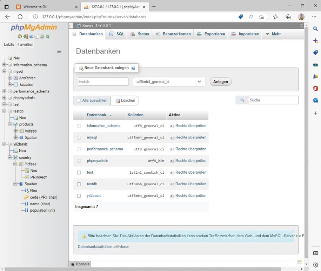Focus the Suche filter input
The image size is (321, 271).
point(273,100)
